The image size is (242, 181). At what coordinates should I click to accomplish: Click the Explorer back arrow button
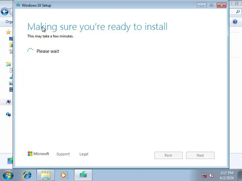(x=5, y=11)
